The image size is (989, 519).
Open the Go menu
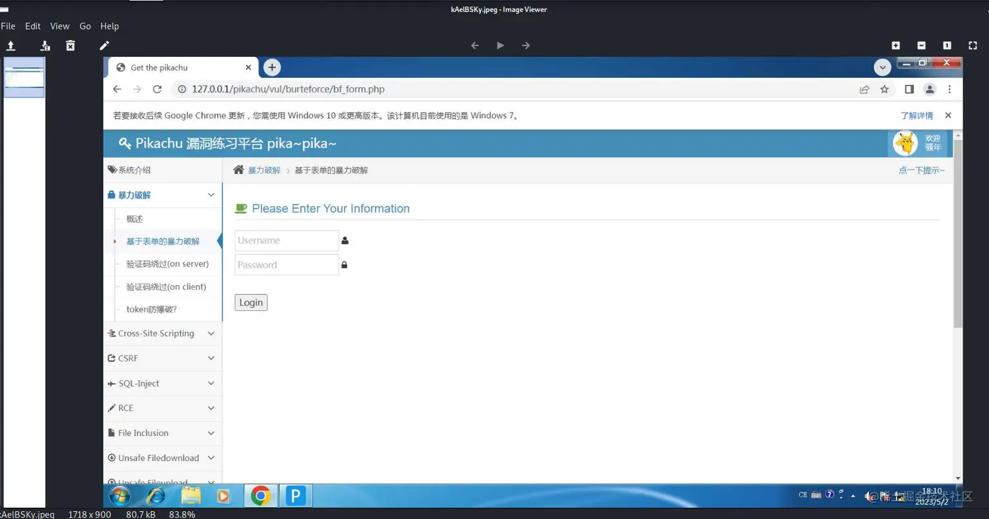tap(85, 26)
